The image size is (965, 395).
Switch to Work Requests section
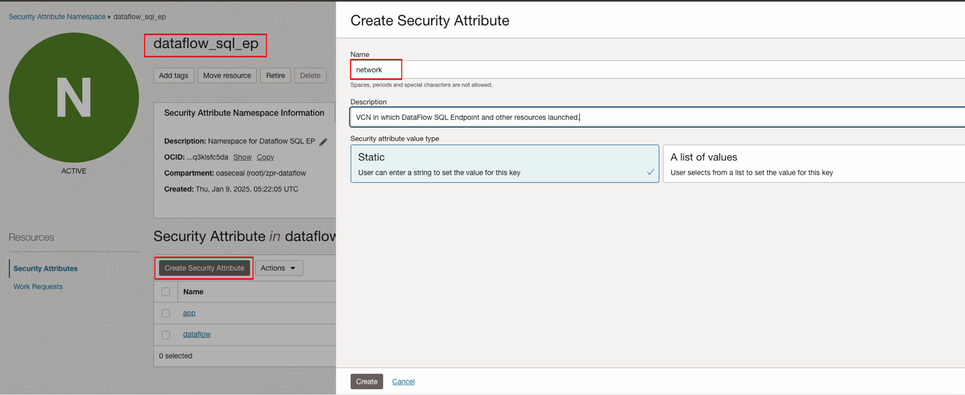pyautogui.click(x=38, y=287)
